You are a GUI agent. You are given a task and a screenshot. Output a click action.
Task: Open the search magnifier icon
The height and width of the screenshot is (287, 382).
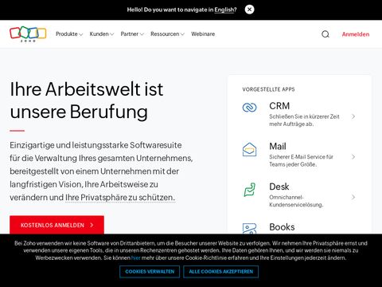tap(325, 34)
